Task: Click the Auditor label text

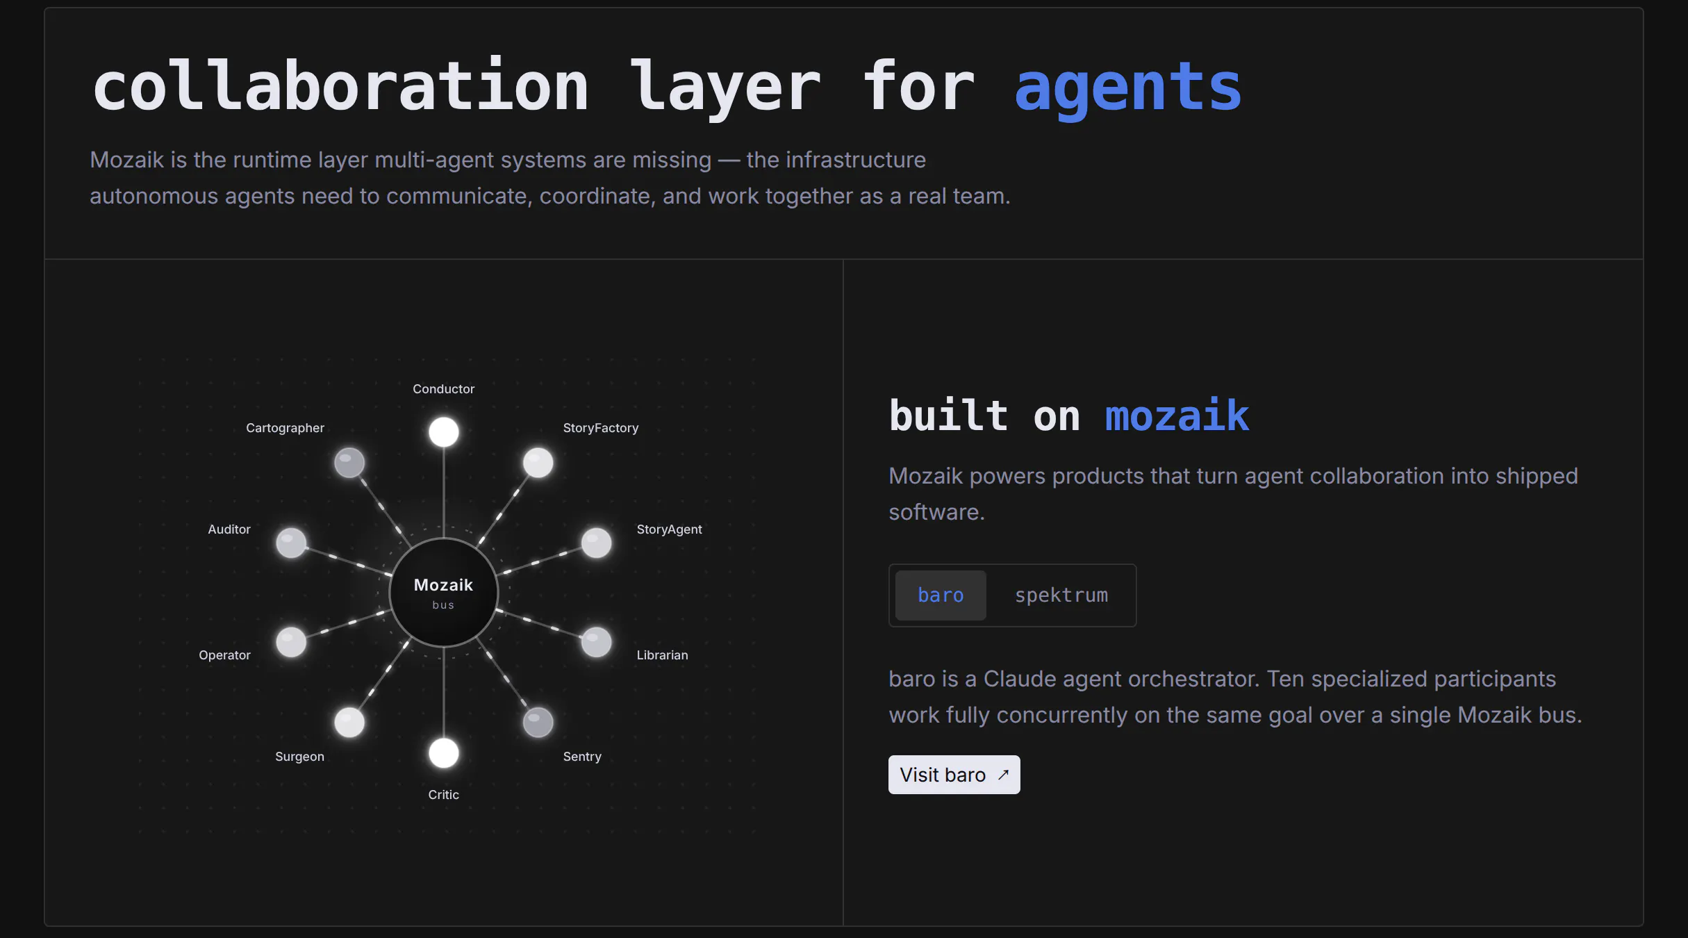Action: [229, 529]
